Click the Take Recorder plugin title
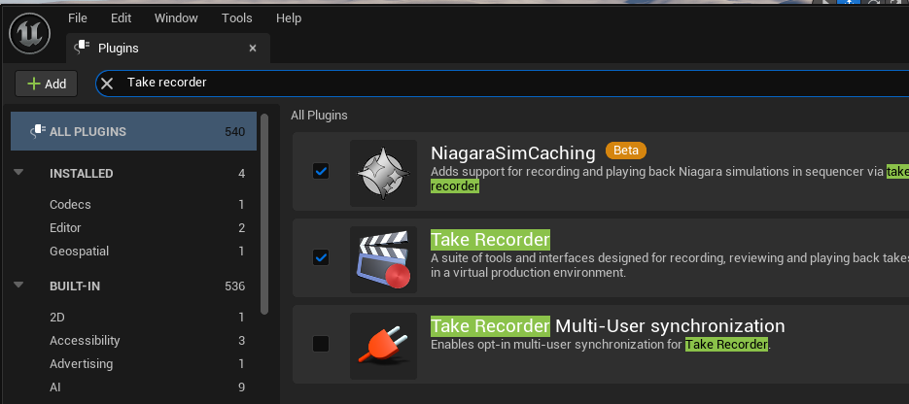 click(x=490, y=240)
